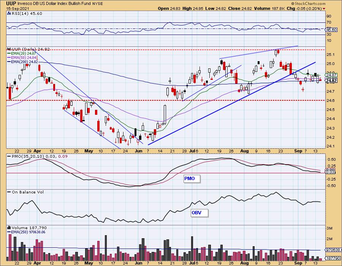Viewport: 342px width, 266px height.
Task: Click the Volume 187.8K header value
Action: click(x=269, y=8)
